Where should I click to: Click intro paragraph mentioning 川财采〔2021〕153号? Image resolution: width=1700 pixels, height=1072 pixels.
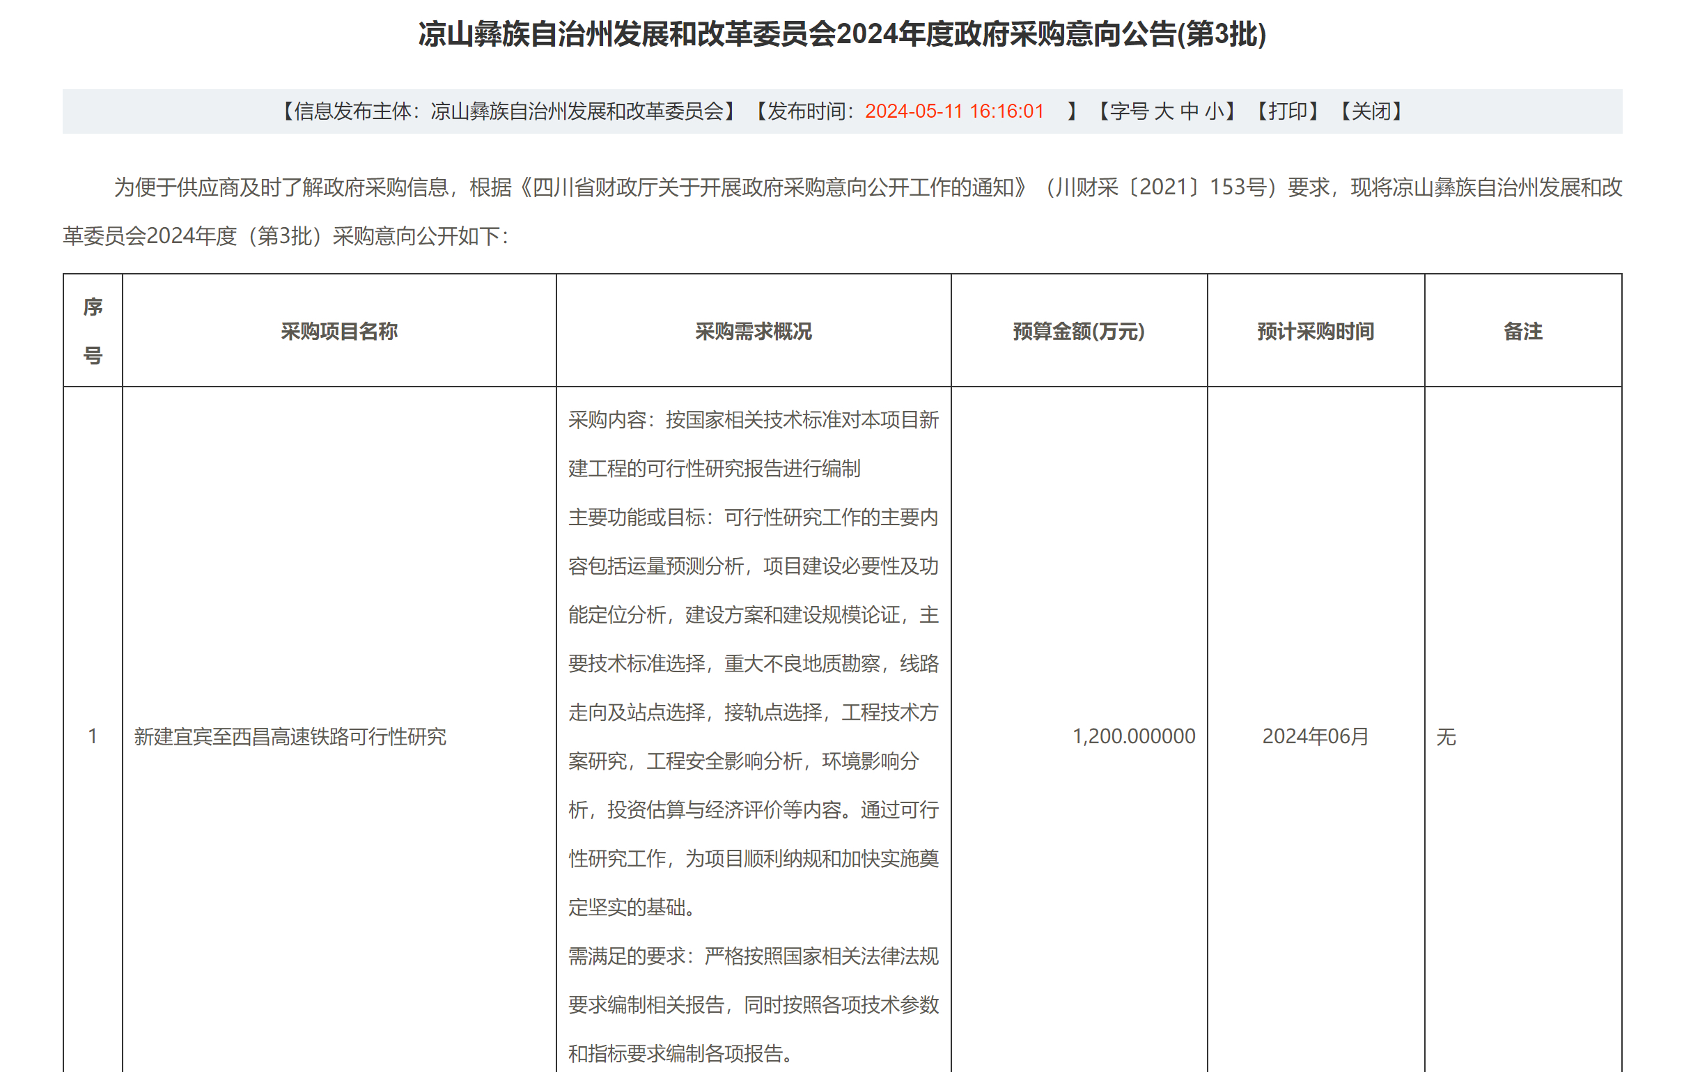[x=842, y=211]
